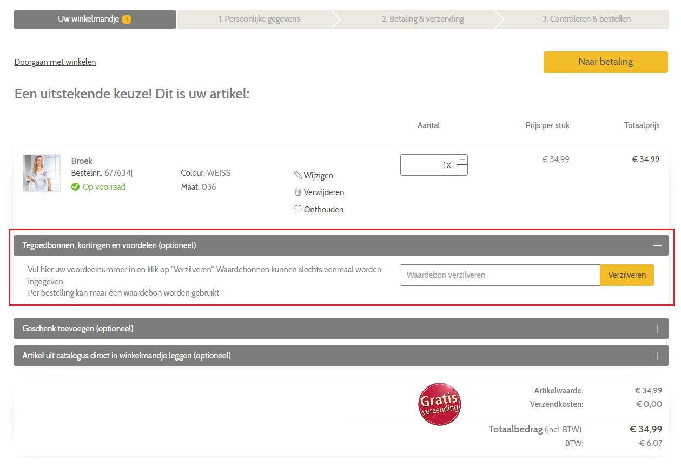Open step 3 Controleren & bestellen
Screen dimensions: 681x467
tap(586, 19)
